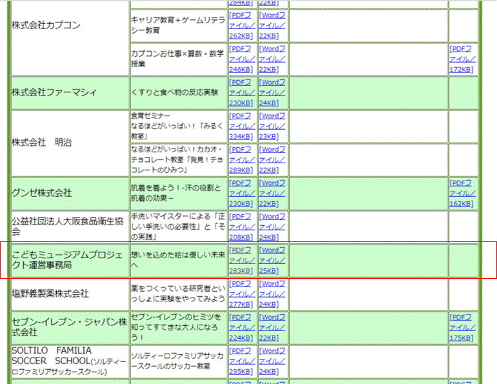Open the 283KB PDF for こどもミュージアムプロジェクト

coord(242,261)
